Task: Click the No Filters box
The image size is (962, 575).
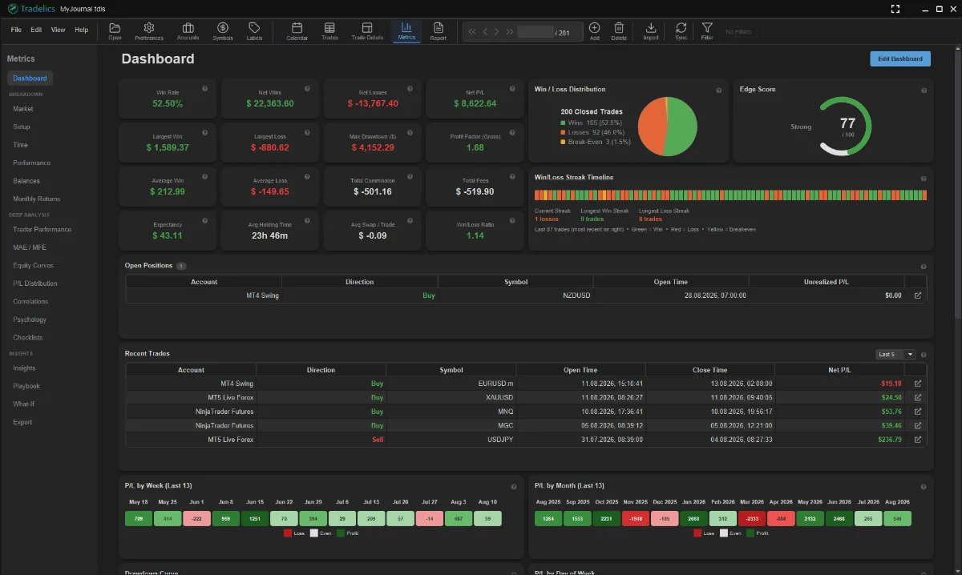Action: pyautogui.click(x=738, y=32)
